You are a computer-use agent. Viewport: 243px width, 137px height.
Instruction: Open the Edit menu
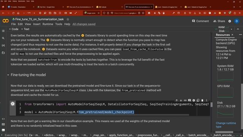[x=20, y=24]
